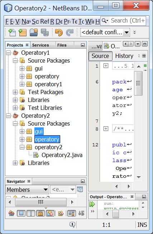Close the Navigator tab with its x
The image size is (153, 234).
point(29,181)
